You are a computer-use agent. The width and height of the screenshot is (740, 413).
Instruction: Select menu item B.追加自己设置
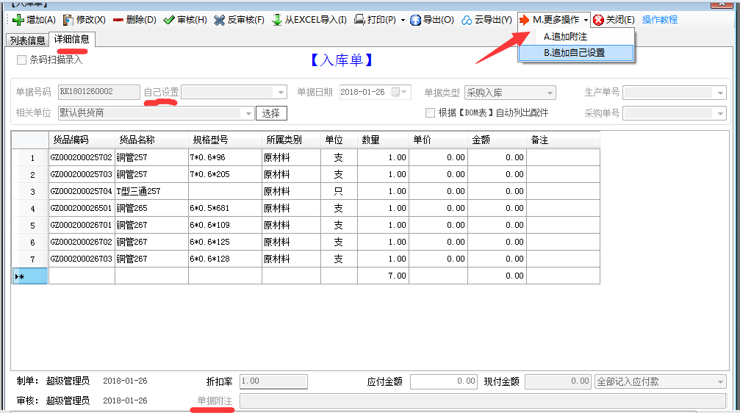pos(574,53)
